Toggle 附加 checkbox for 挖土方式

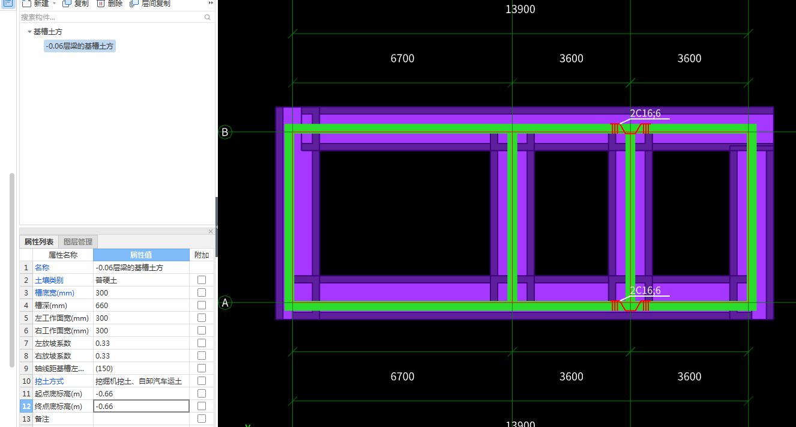coord(202,381)
